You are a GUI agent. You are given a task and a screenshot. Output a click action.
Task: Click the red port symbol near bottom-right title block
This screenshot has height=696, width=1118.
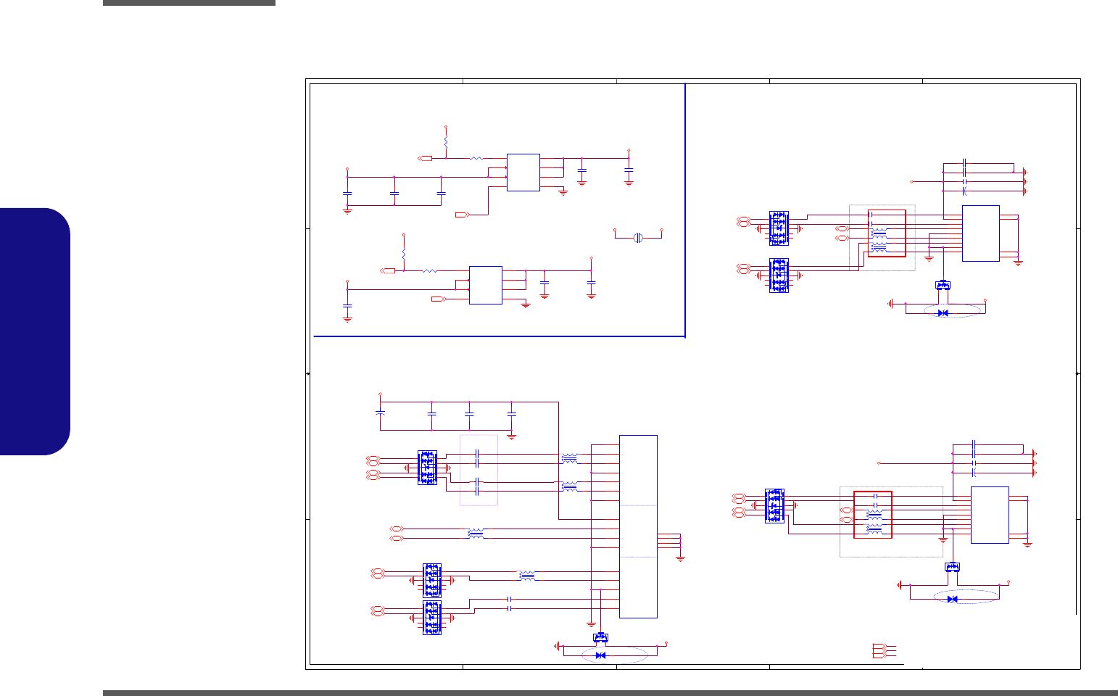point(879,650)
